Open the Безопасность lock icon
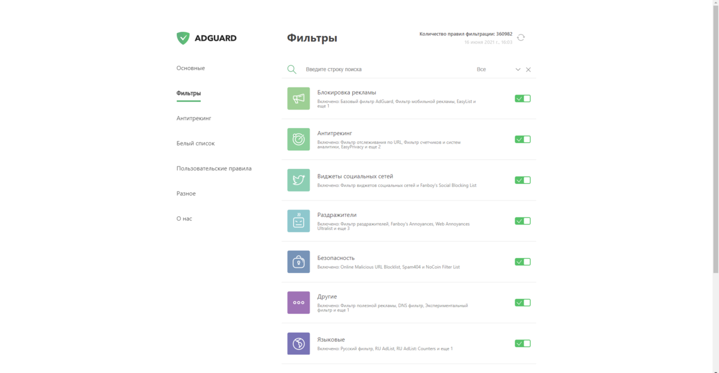Screen dimensions: 719x373 point(298,262)
